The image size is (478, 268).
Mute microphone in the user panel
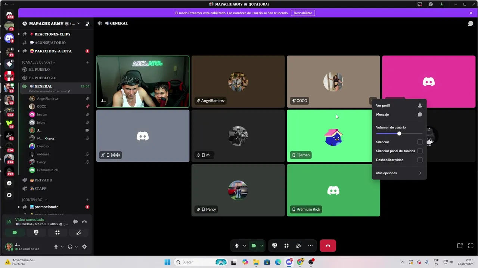(56, 246)
